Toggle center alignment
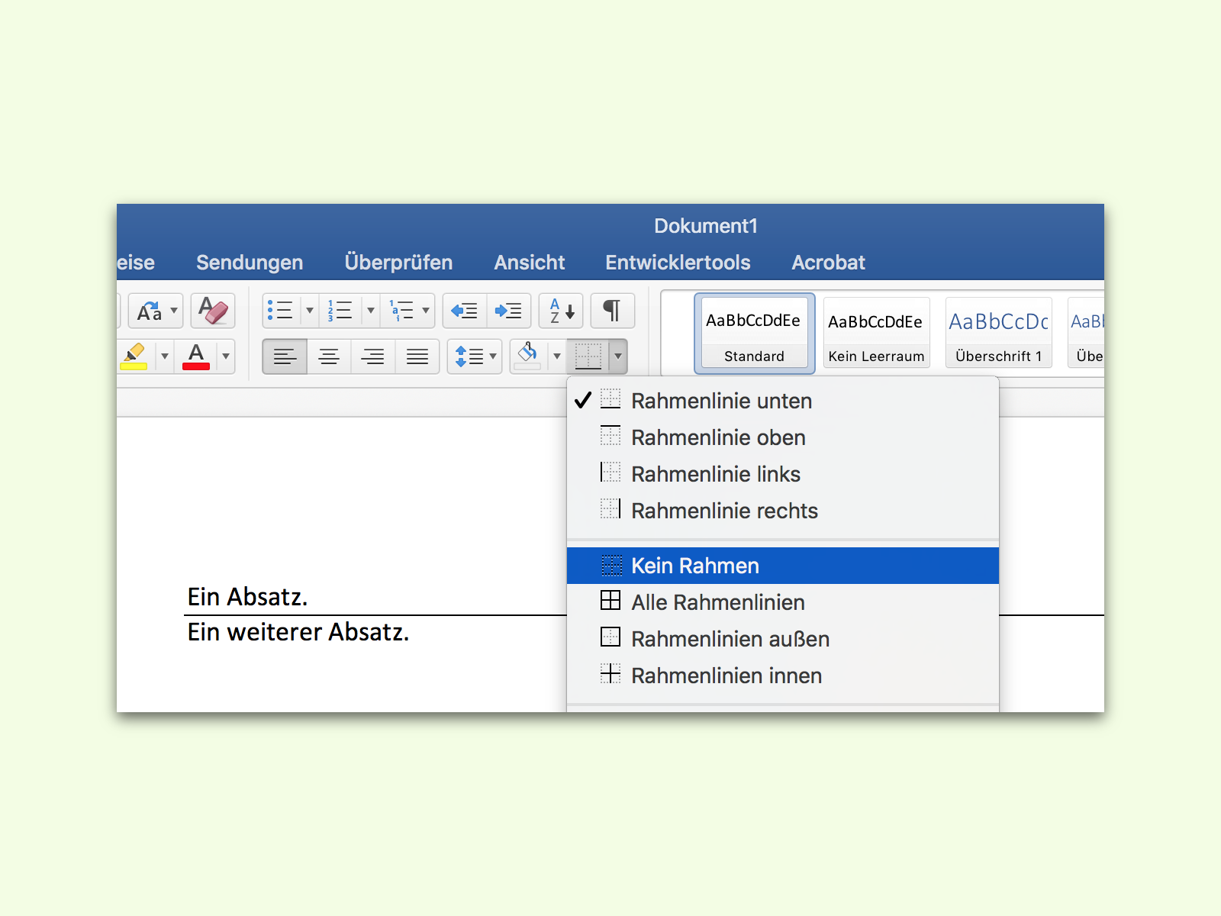The width and height of the screenshot is (1221, 916). (x=329, y=356)
